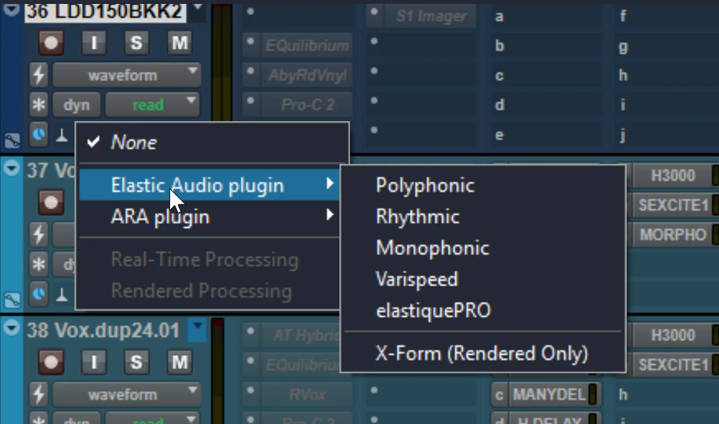This screenshot has height=424, width=719.
Task: Collapse track 38 height triangle
Action: click(x=11, y=328)
